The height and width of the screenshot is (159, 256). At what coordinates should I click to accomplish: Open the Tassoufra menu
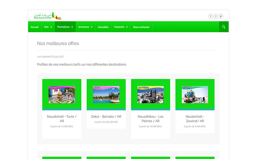121,27
